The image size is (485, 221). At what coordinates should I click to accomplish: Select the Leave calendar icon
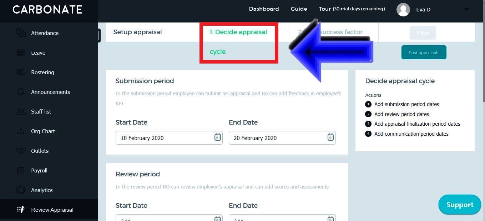click(x=21, y=52)
